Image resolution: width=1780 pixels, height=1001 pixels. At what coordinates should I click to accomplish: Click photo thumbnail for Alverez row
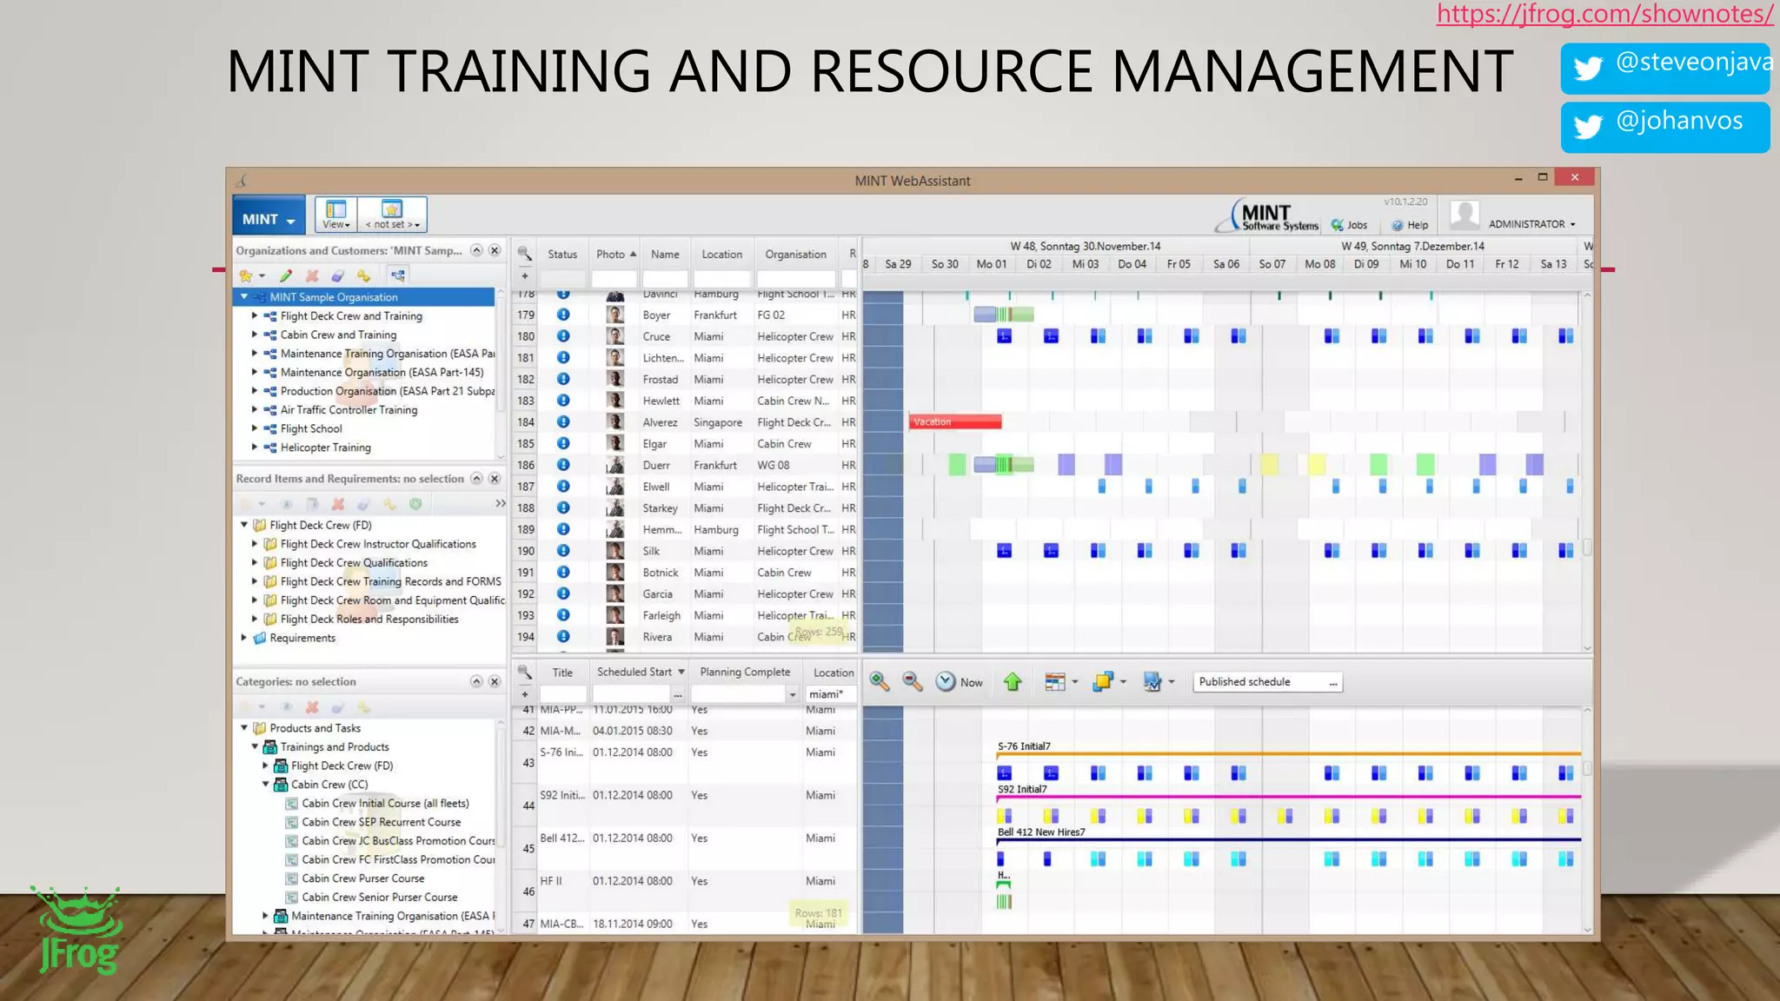click(615, 421)
